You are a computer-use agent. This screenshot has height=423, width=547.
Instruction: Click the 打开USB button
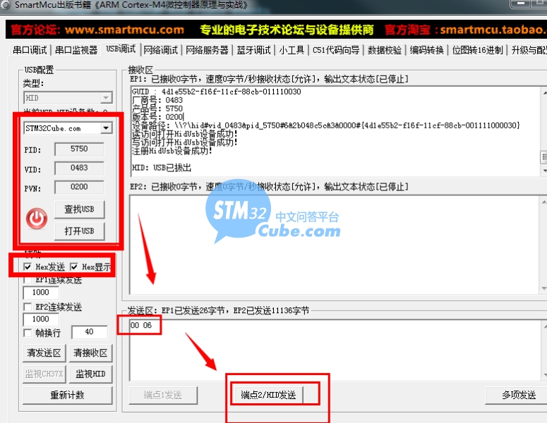[x=80, y=231]
